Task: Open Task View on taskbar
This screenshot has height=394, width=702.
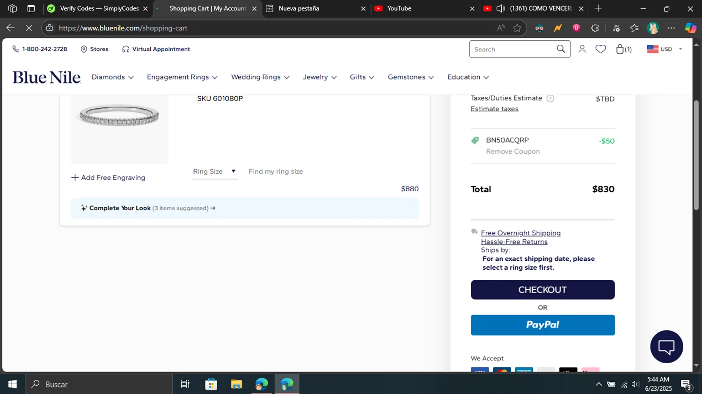Action: tap(185, 384)
